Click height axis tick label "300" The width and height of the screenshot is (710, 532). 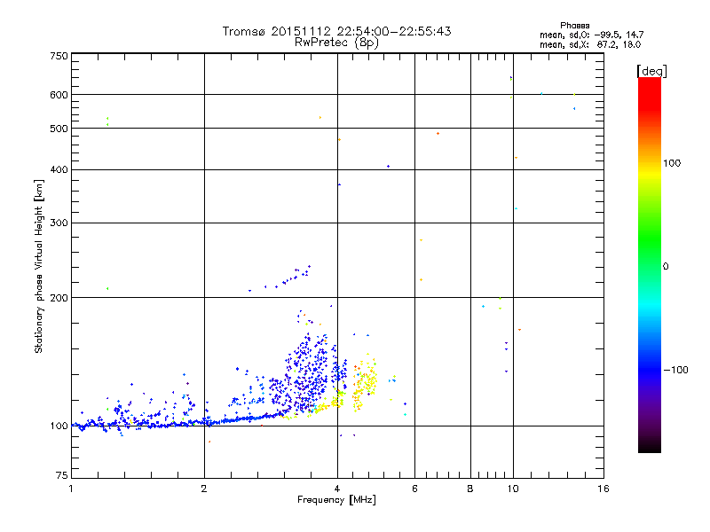coord(59,223)
